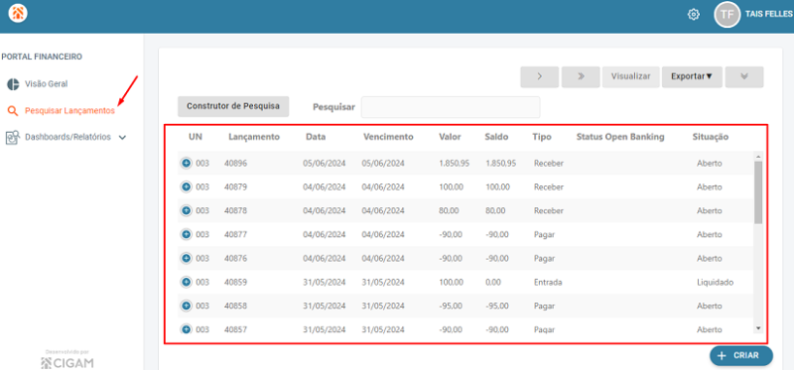Click the TAIS FELLES user name

coord(769,15)
